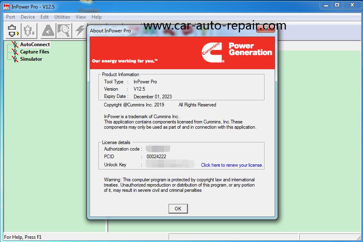Click the InPower Pro title bar app icon
This screenshot has width=363, height=242.
click(x=6, y=7)
